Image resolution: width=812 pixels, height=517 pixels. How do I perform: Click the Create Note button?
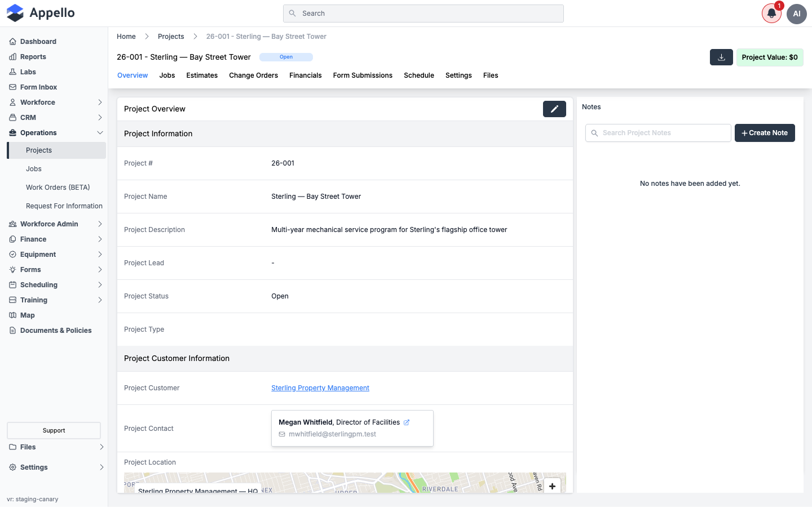pyautogui.click(x=765, y=133)
